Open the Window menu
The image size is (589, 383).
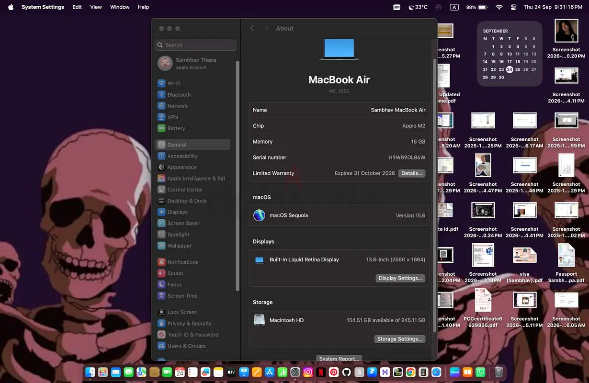[x=120, y=7]
